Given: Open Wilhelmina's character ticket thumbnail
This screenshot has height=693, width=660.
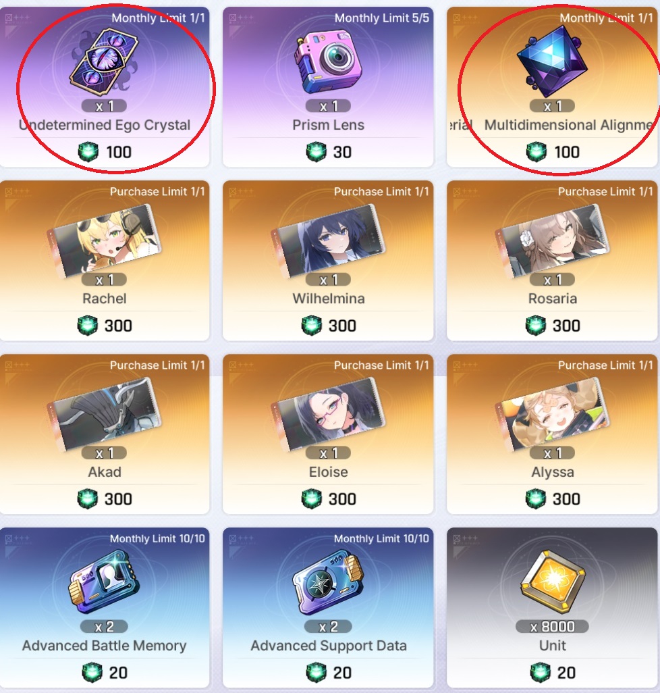Looking at the screenshot, I should click(x=328, y=240).
